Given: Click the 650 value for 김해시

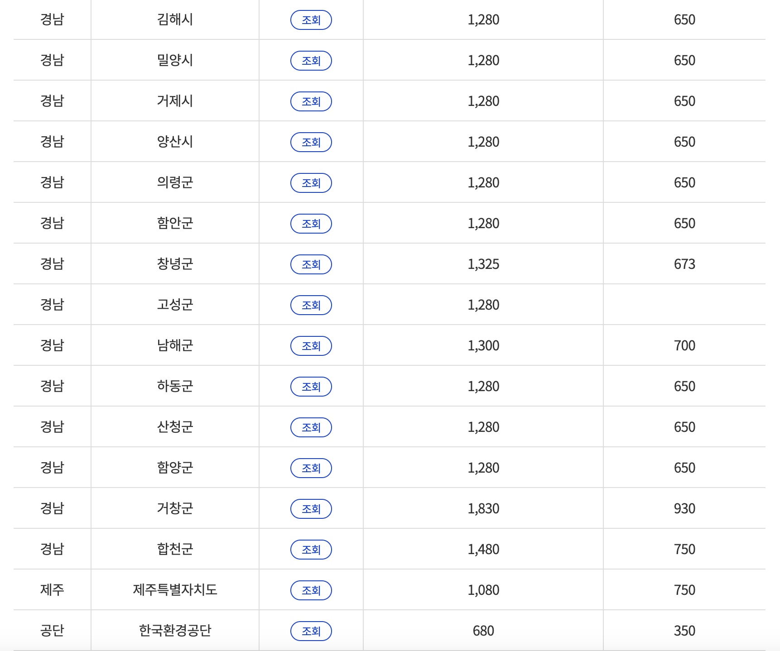Looking at the screenshot, I should point(684,19).
